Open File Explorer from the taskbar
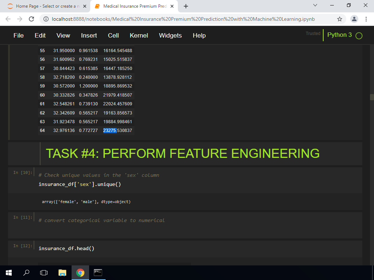Image resolution: width=374 pixels, height=280 pixels. (62, 273)
